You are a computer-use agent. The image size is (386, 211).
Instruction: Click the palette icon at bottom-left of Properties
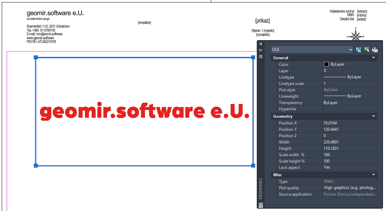pyautogui.click(x=261, y=205)
